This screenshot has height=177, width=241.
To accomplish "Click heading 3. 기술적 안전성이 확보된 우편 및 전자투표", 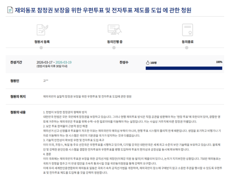I will point(74,140).
